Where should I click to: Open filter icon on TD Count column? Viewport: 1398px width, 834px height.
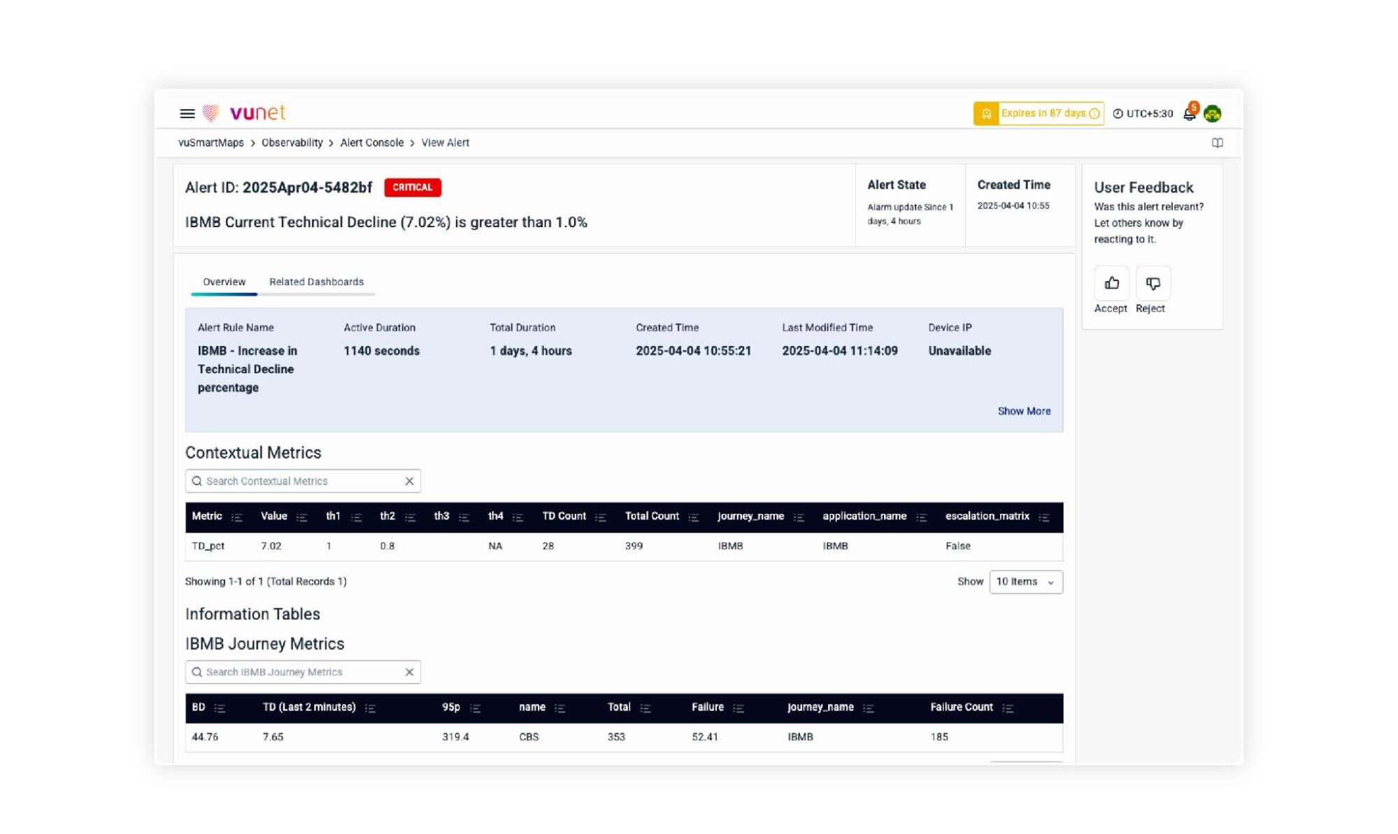(600, 517)
